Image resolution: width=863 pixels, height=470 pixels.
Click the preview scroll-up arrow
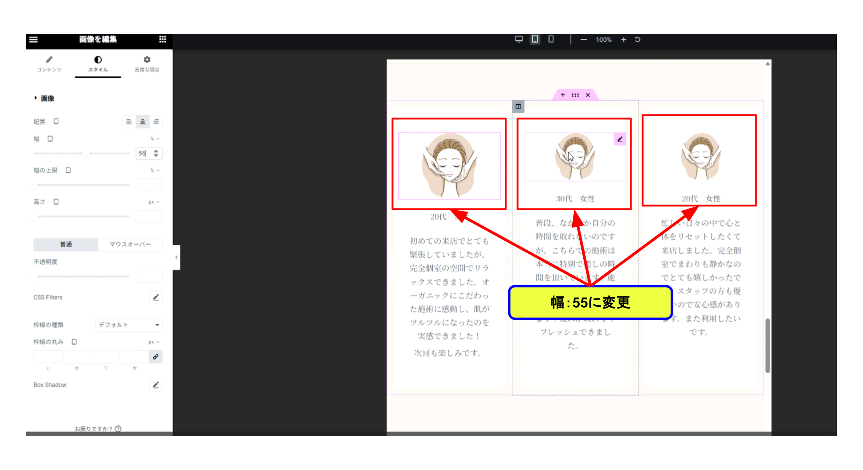(x=768, y=64)
